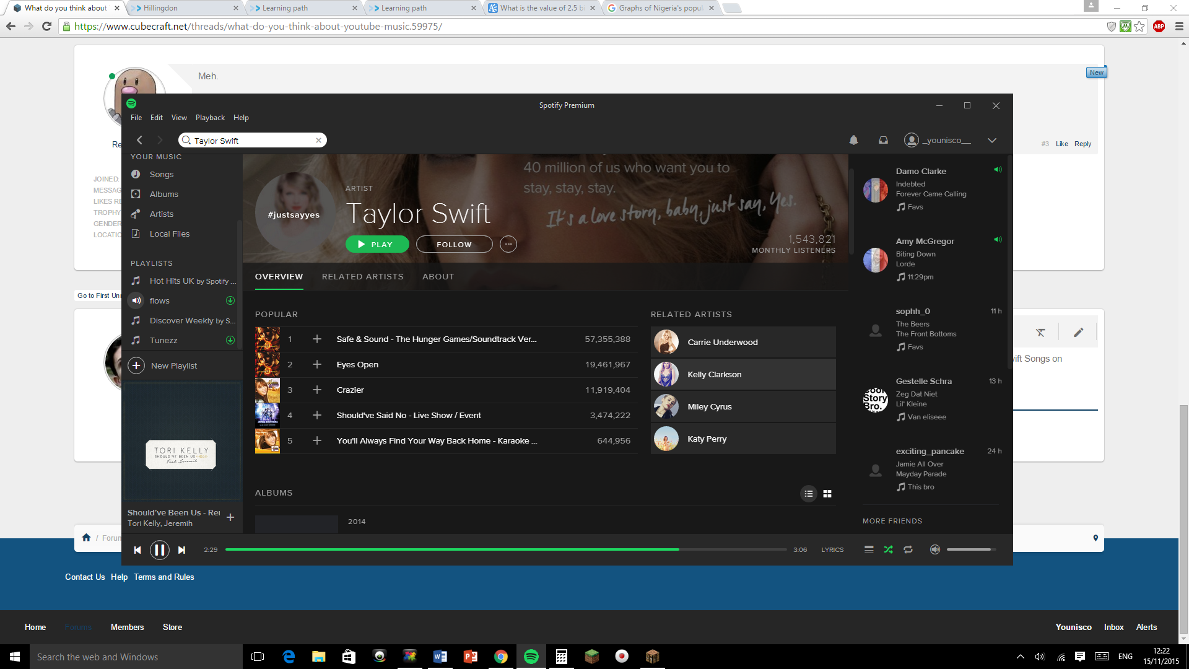
Task: Open Windows Task View button
Action: (x=258, y=657)
